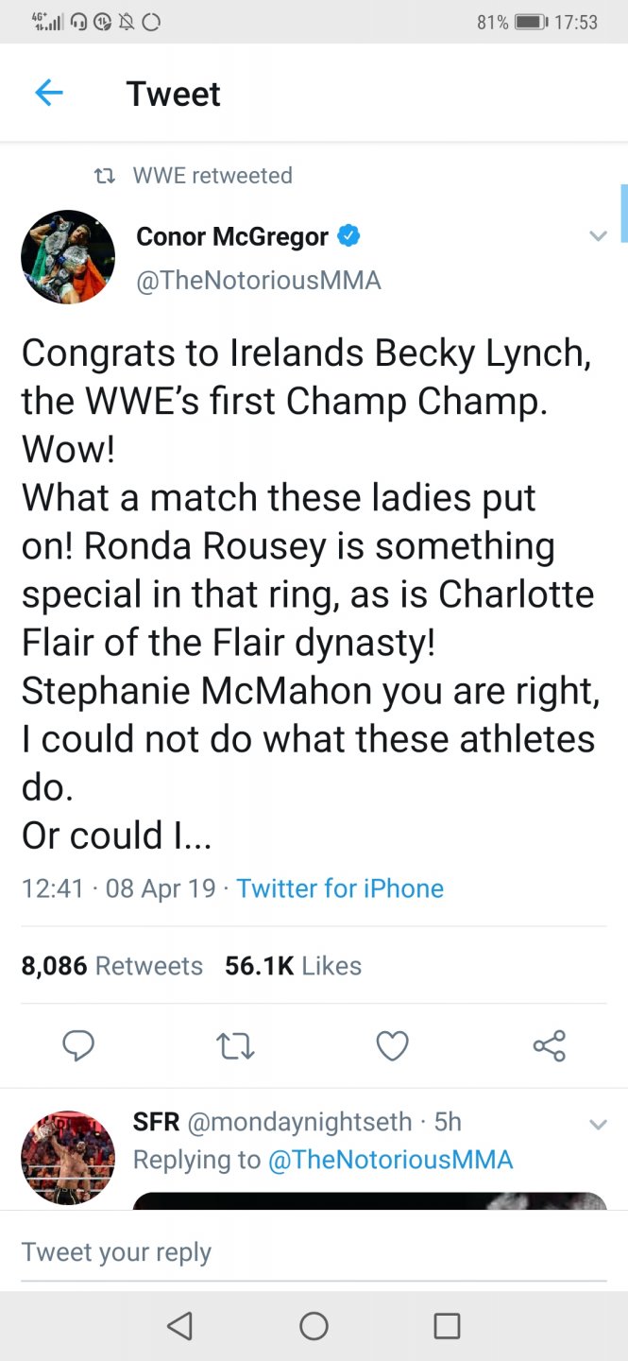
Task: Open Android recent apps square button
Action: 447,1326
